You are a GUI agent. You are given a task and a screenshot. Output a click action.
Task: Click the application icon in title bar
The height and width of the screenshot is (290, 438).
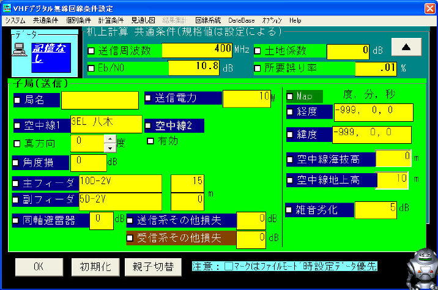coord(7,6)
